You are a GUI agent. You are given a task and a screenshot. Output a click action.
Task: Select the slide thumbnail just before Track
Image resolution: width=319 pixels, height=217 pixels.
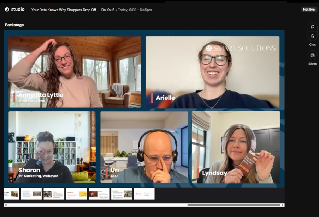tap(31, 194)
